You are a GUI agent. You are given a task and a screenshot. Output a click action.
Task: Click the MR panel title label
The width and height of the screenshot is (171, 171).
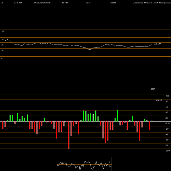(x=153, y=89)
